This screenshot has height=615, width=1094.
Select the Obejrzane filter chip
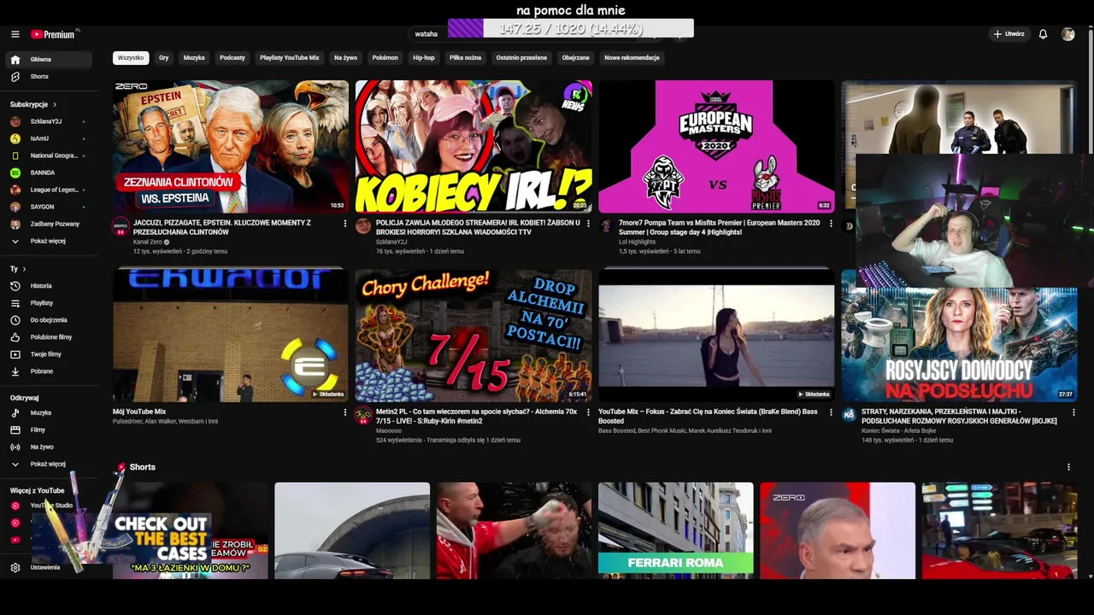click(x=576, y=58)
